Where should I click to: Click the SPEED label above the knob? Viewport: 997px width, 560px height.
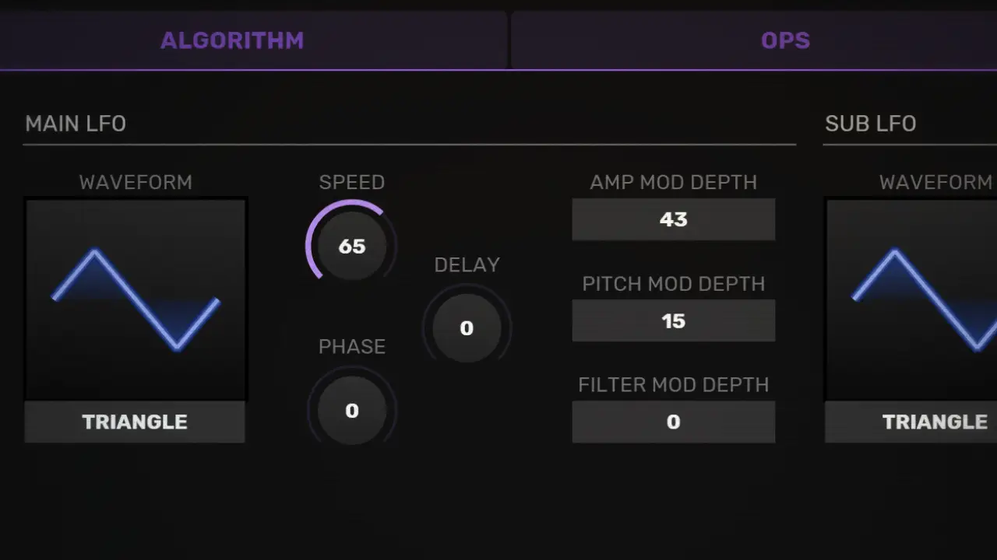pos(352,182)
